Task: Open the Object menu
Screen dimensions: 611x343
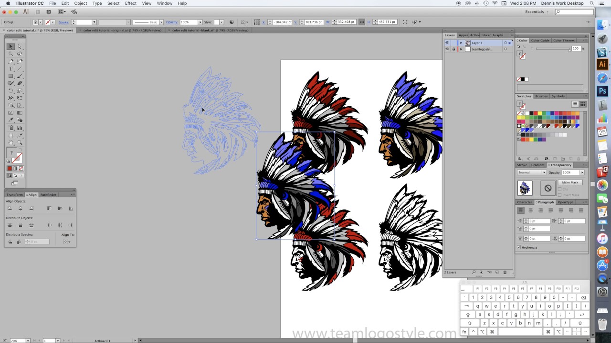Action: 80,3
